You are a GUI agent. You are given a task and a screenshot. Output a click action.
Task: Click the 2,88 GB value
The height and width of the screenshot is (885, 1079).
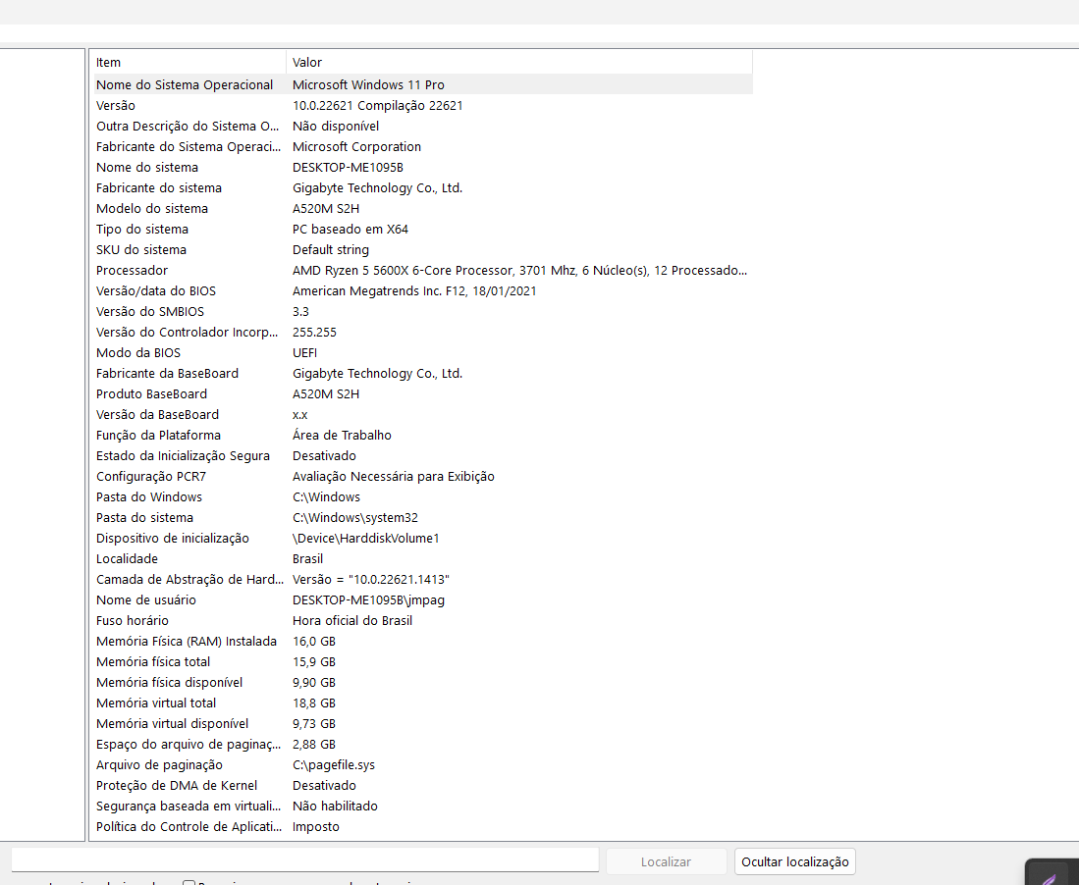(x=314, y=745)
